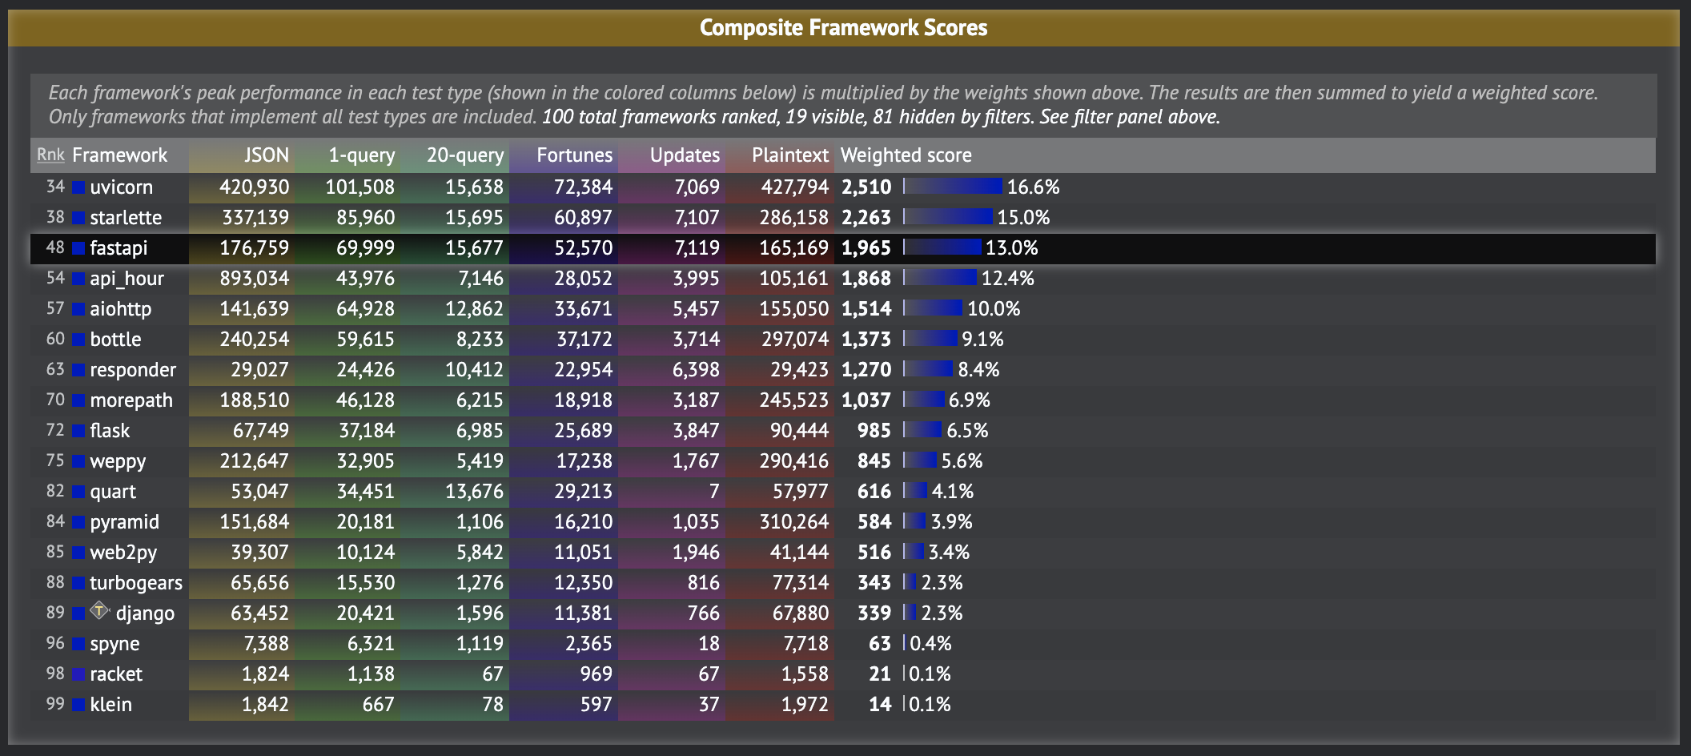Select the aiohttp framework name

pos(120,309)
